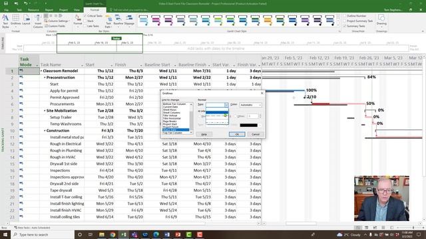426x239 pixels.
Task: Enable the Project Summary Task checkbox
Action: click(x=345, y=21)
